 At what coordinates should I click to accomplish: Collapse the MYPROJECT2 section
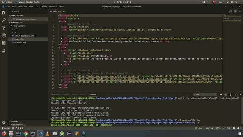click(16, 22)
